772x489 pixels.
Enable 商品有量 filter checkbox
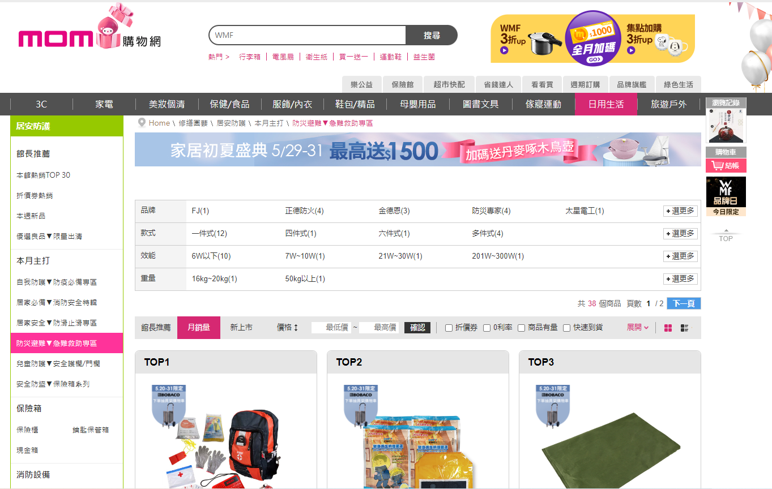(521, 328)
